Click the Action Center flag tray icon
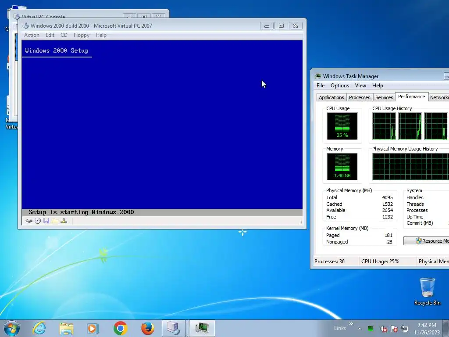 394,329
